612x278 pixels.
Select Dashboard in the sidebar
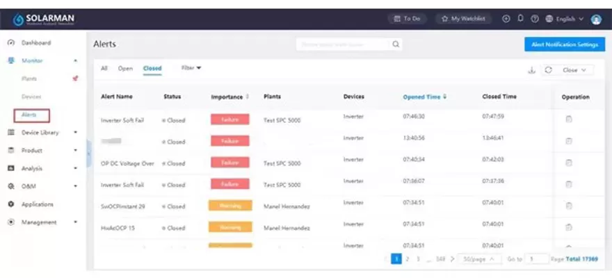click(35, 42)
